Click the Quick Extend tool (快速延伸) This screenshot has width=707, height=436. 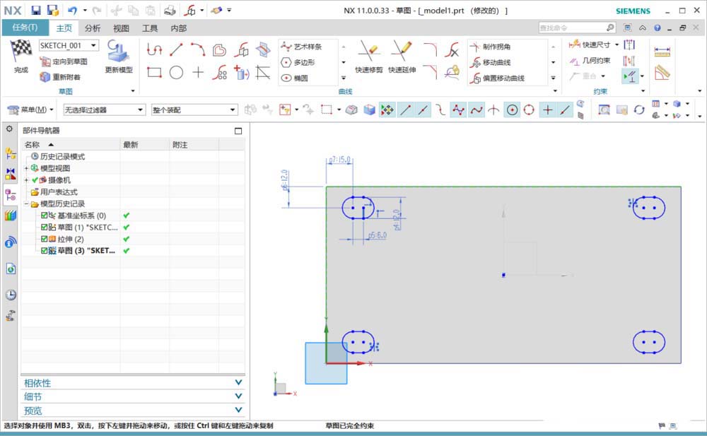pos(402,57)
